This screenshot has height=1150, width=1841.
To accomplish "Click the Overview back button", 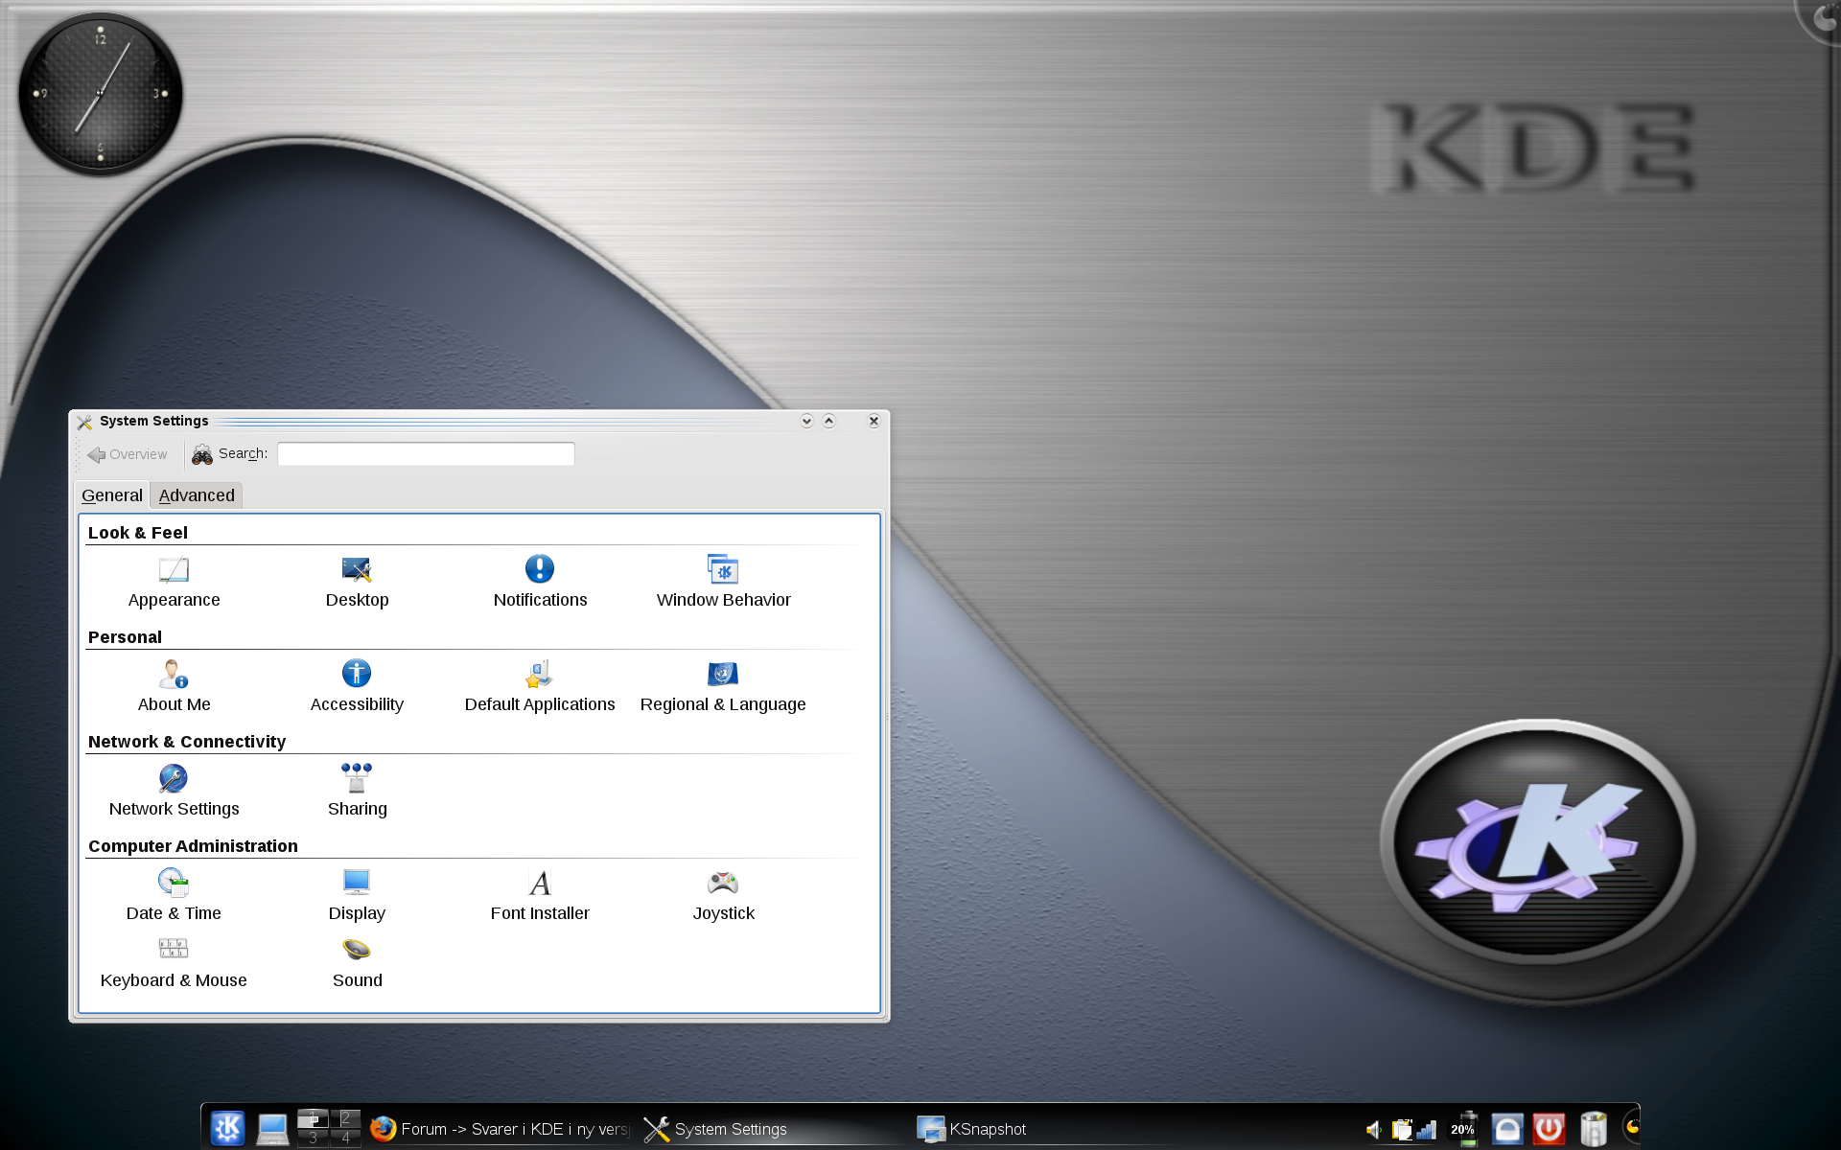I will (x=127, y=454).
